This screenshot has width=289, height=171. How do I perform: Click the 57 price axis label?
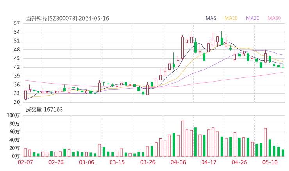(17, 23)
